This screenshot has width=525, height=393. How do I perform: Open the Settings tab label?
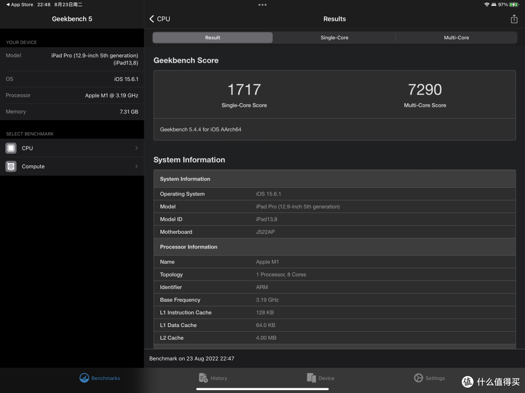click(435, 378)
